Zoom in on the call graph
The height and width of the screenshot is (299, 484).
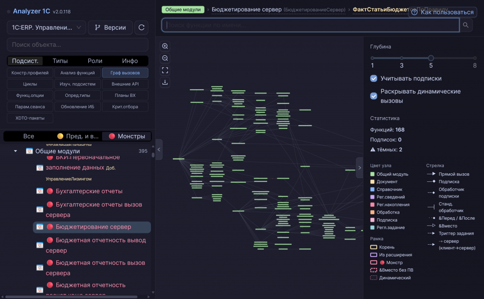click(165, 46)
